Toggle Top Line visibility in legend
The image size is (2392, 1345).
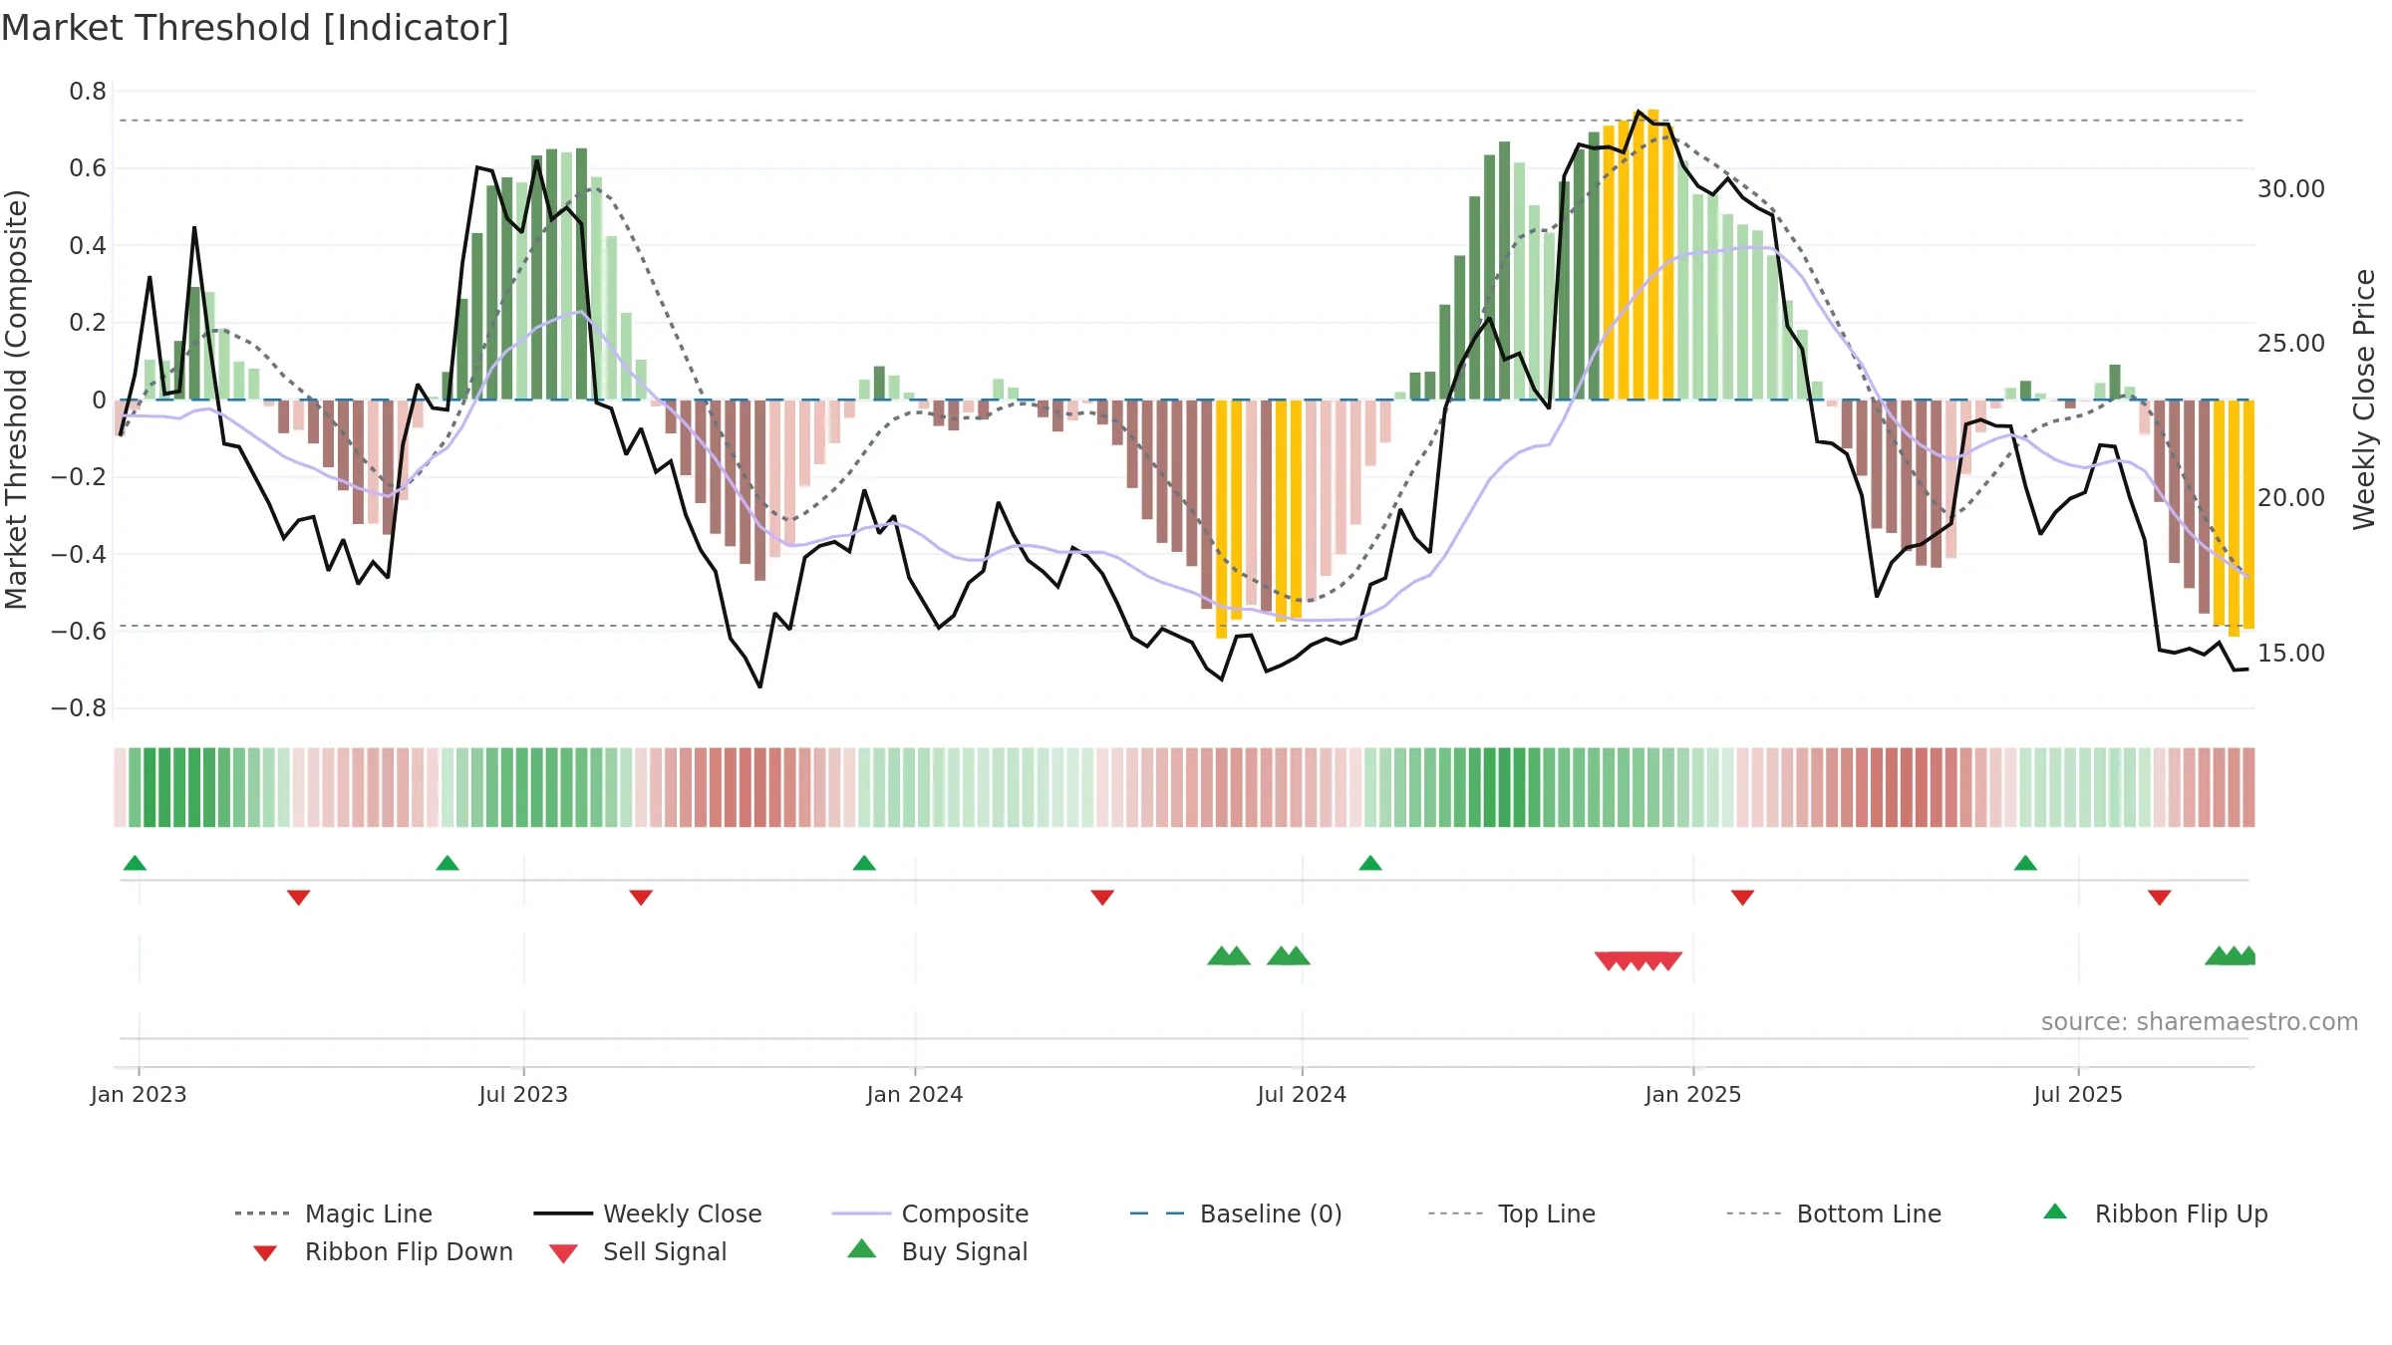1511,1213
